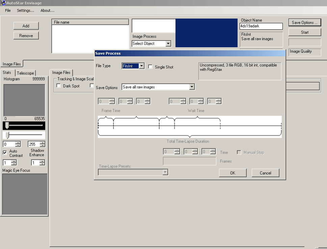
Task: Open the File menu
Action: click(x=8, y=10)
